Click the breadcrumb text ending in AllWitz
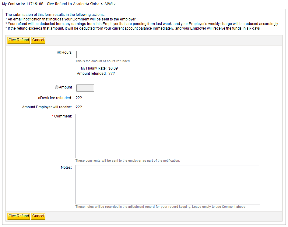288x227 pixels. point(59,4)
